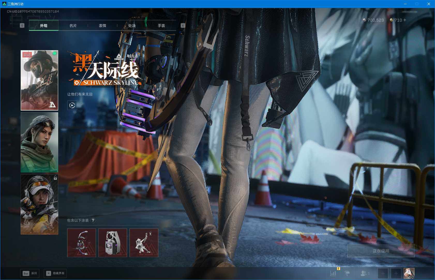Viewport: 435px width, 280px height.
Task: Minimize the 三角洲行动 window
Action: [405, 4]
